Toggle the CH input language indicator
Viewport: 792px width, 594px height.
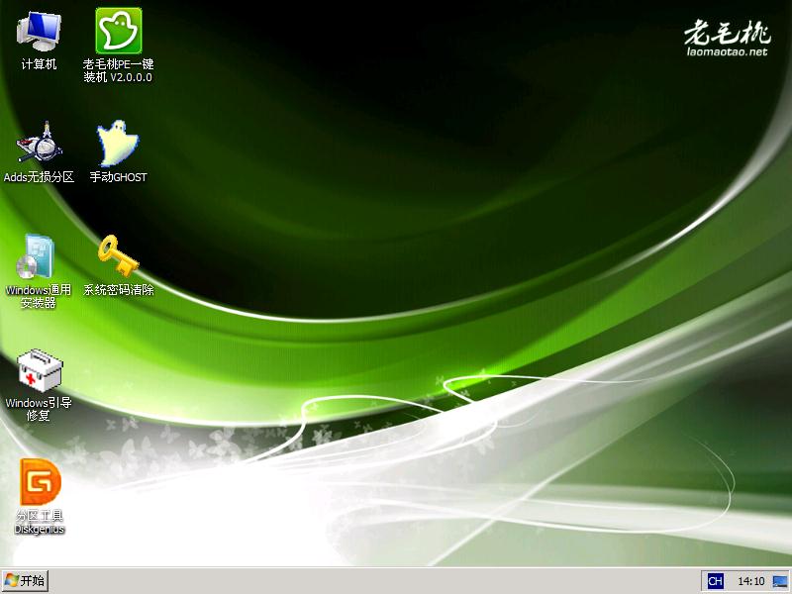click(715, 582)
